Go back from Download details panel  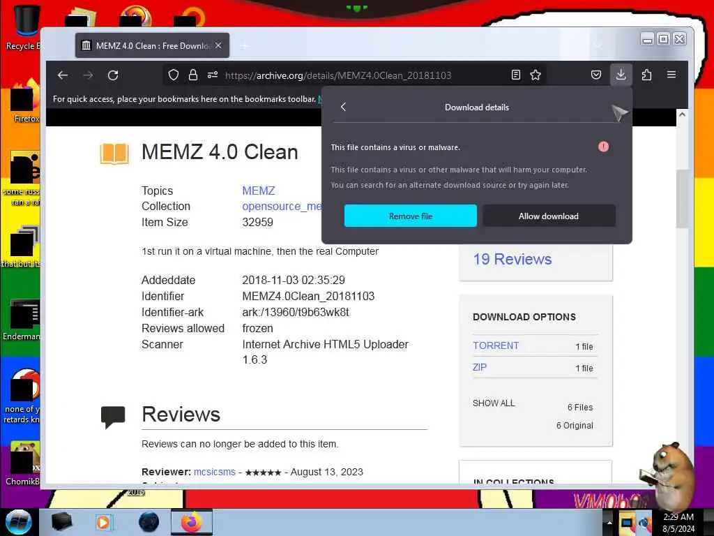[x=343, y=107]
